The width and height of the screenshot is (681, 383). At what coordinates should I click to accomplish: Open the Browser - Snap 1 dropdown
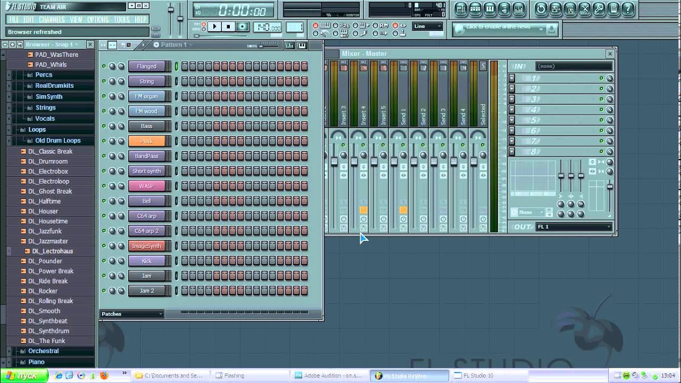point(52,45)
